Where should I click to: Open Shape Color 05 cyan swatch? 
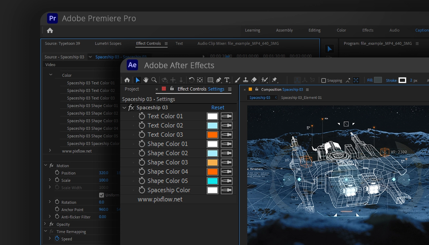[x=212, y=181]
